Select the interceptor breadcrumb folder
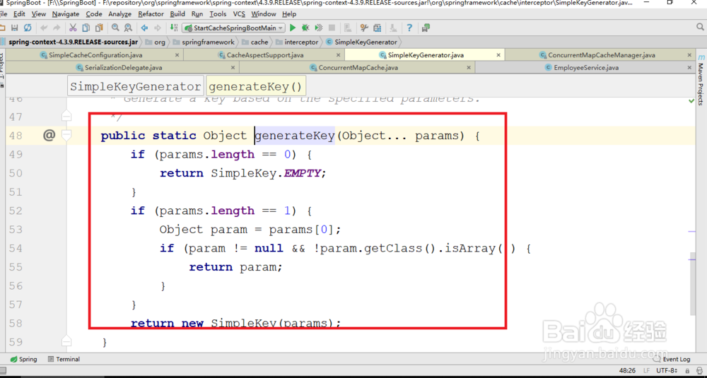This screenshot has height=378, width=707. [x=297, y=42]
